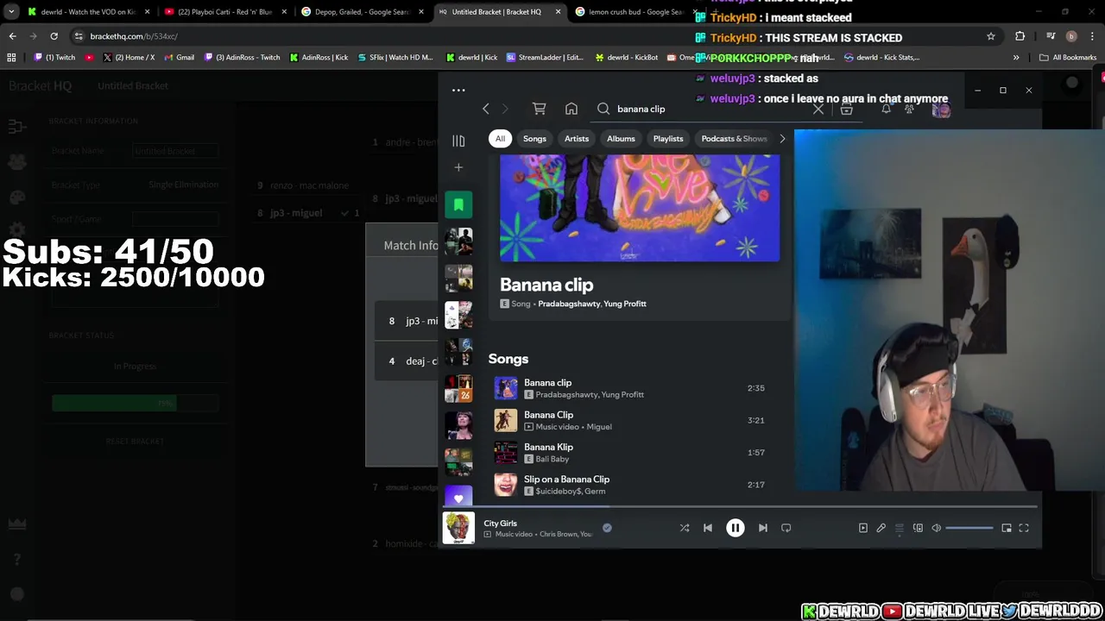Screen dimensions: 1105x621
Task: Bookmark this page with the star icon
Action: coord(991,36)
